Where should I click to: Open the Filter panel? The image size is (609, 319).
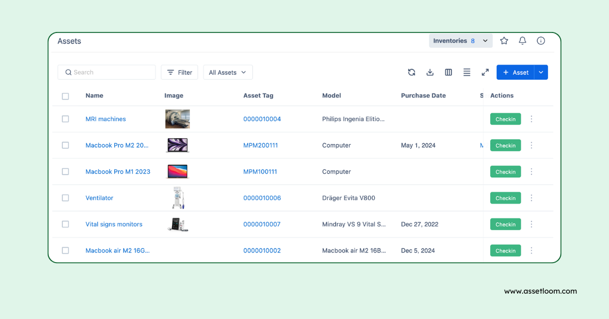pyautogui.click(x=179, y=72)
